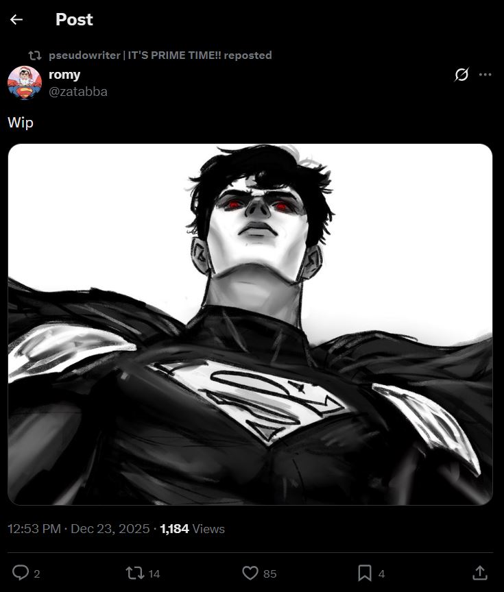Open pseudowriter's profile from reposted label

click(160, 55)
